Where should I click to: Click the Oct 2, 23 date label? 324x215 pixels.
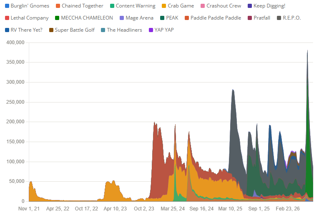[x=144, y=209]
